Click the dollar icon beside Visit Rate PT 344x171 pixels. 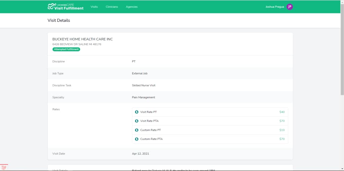tap(137, 112)
